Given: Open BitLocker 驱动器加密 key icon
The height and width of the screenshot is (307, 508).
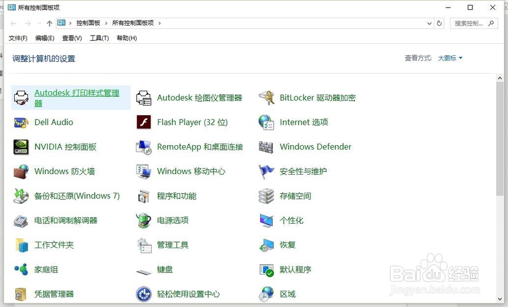Looking at the screenshot, I should point(266,98).
